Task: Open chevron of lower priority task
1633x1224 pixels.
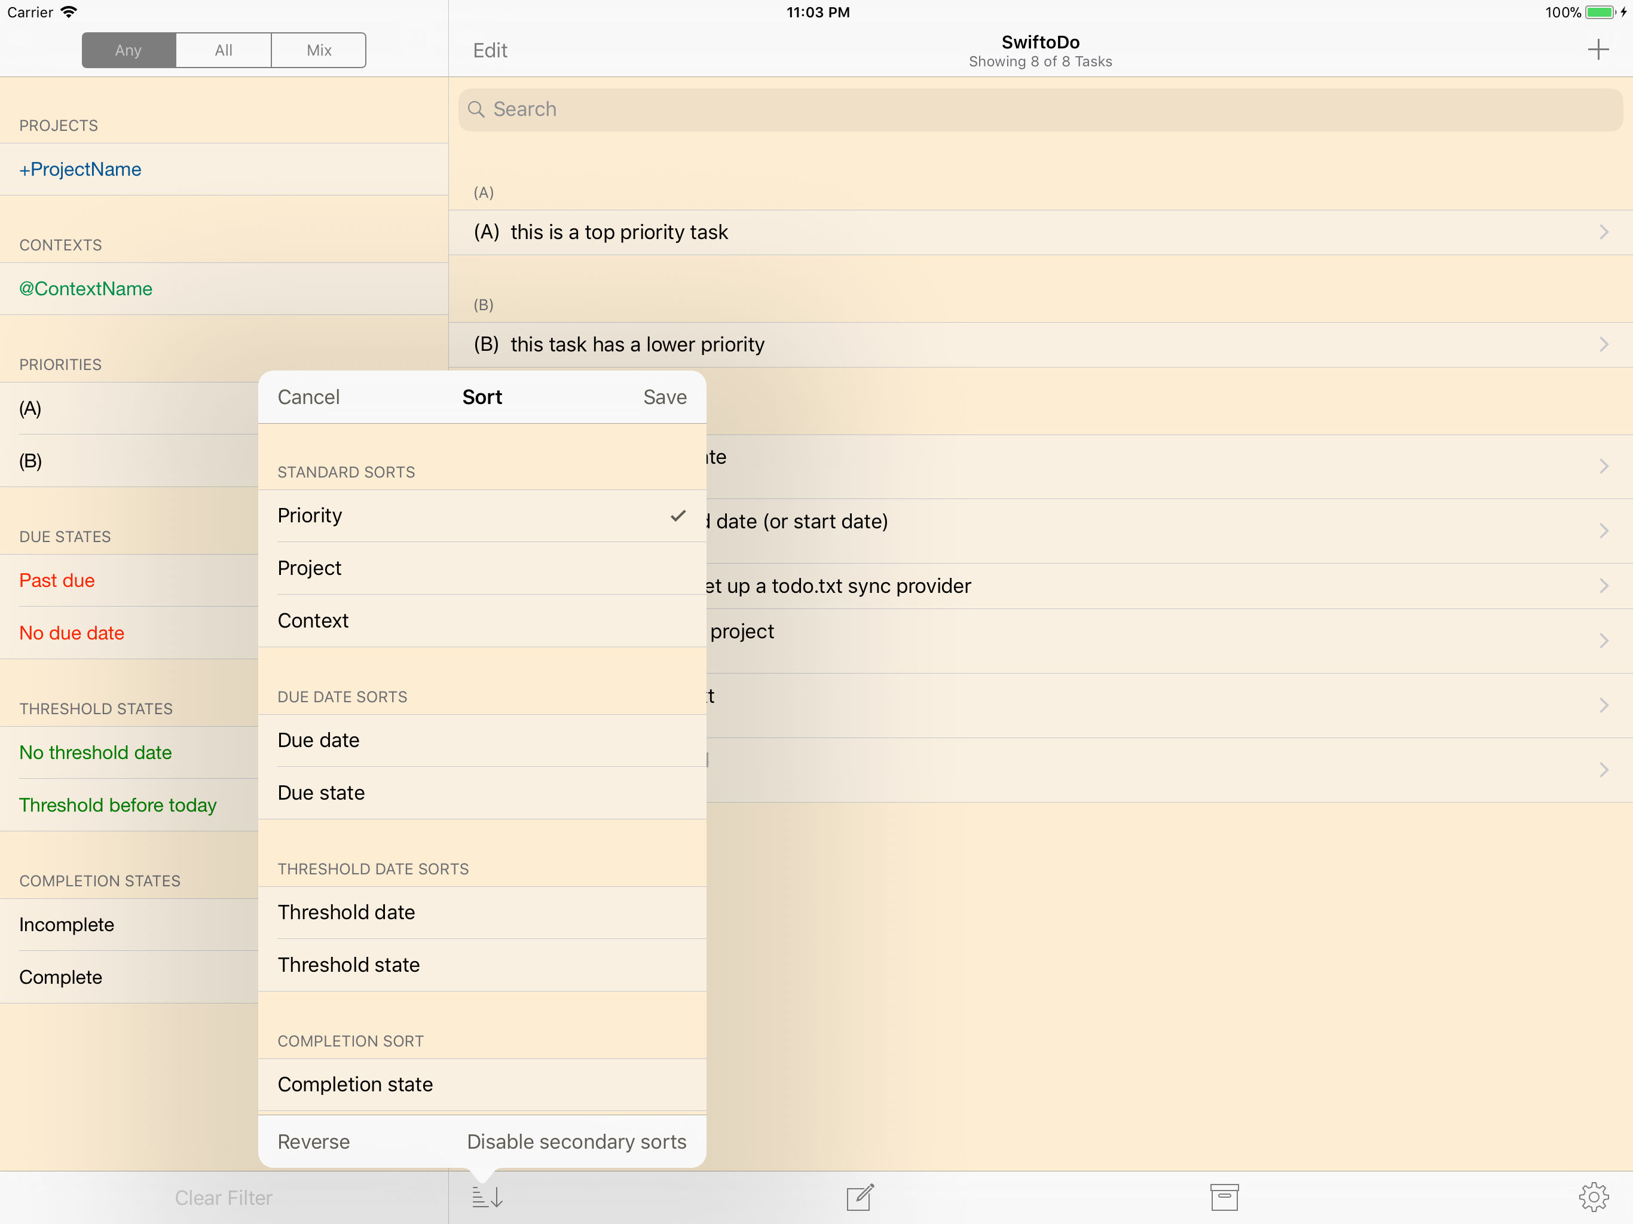Action: pos(1604,344)
